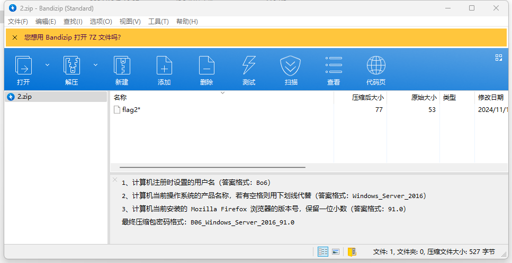Select 2.zip in the folder tree
Screen dimensions: 512x263
point(56,97)
